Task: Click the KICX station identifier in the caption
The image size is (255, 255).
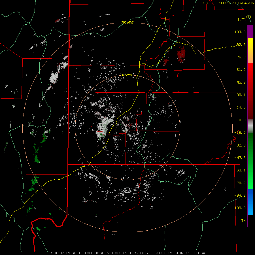Action: [x=161, y=253]
